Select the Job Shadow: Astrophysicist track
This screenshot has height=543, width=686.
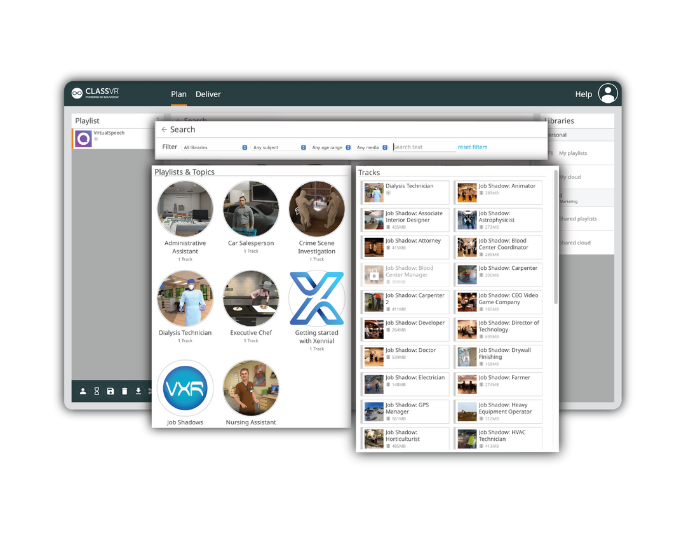pos(498,220)
